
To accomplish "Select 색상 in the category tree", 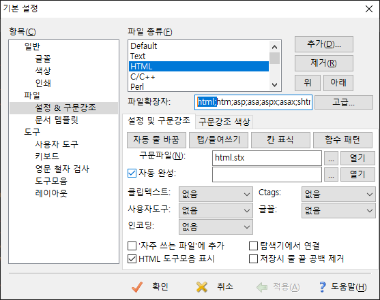I will click(x=43, y=71).
